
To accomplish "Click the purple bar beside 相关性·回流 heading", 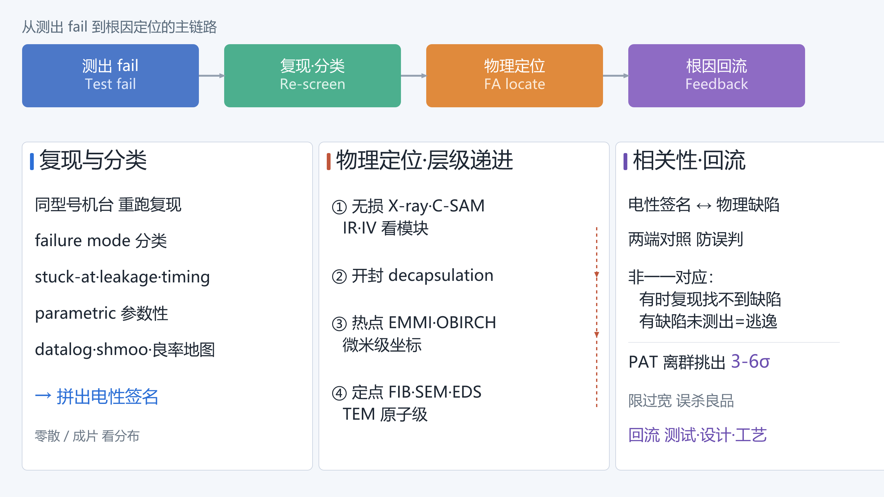I will pyautogui.click(x=625, y=161).
